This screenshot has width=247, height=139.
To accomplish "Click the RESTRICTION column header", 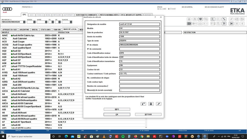I will pyautogui.click(x=215, y=32).
